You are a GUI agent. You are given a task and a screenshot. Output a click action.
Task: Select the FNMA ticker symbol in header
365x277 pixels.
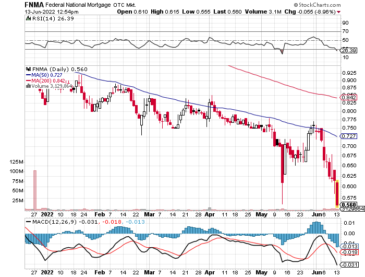34,5
